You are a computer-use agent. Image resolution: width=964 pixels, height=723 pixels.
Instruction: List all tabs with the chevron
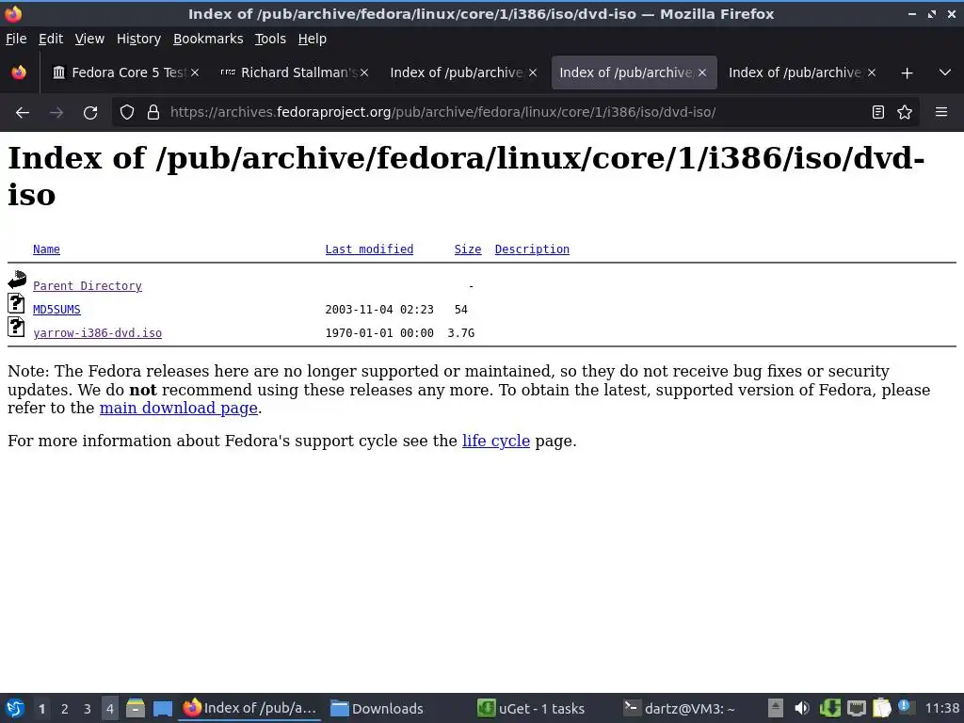tap(945, 72)
